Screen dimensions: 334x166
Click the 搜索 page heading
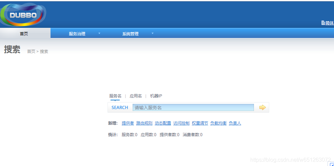pyautogui.click(x=12, y=50)
